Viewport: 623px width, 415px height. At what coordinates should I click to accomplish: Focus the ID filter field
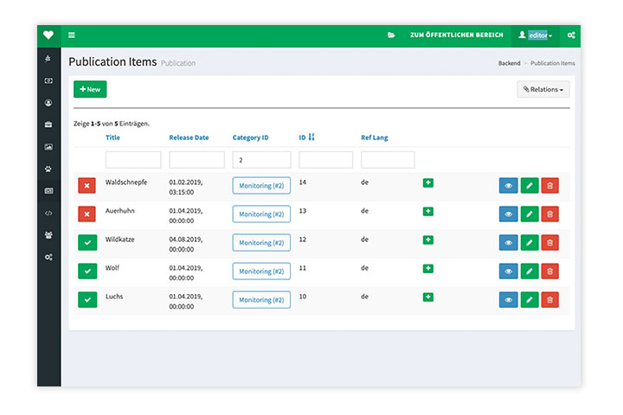pyautogui.click(x=326, y=160)
